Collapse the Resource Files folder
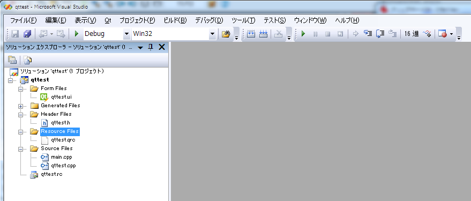The width and height of the screenshot is (471, 201). pyautogui.click(x=21, y=132)
